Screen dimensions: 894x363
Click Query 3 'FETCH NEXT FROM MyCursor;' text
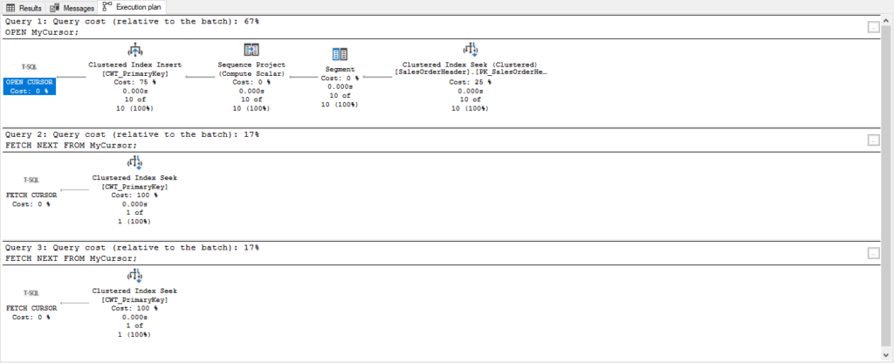coord(72,257)
